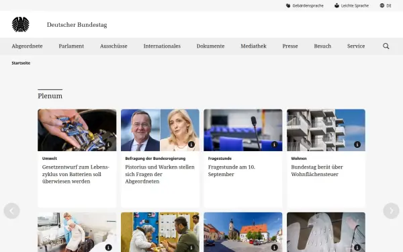The height and width of the screenshot is (252, 403).
Task: Click the Befragung der Bundesregierung label
Action: point(155,159)
